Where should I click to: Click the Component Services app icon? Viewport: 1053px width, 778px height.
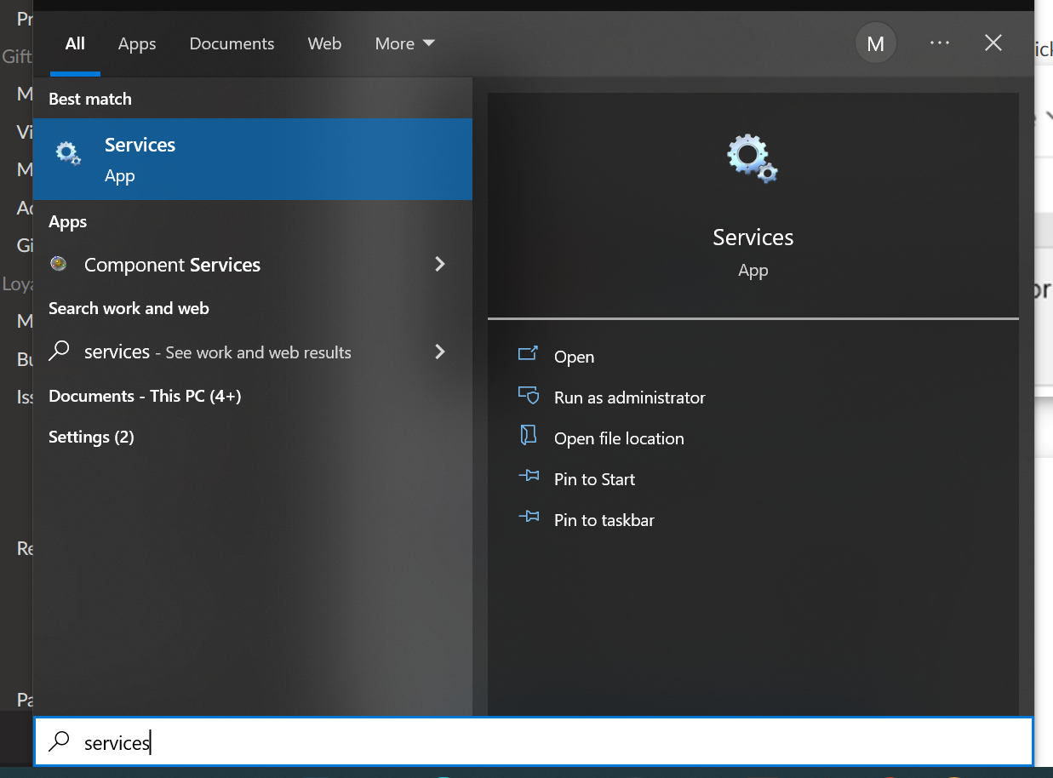point(59,264)
